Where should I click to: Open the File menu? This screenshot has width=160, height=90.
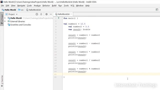click(x=2, y=5)
